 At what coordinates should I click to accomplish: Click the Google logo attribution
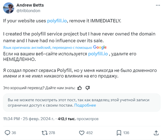[x=100, y=47]
